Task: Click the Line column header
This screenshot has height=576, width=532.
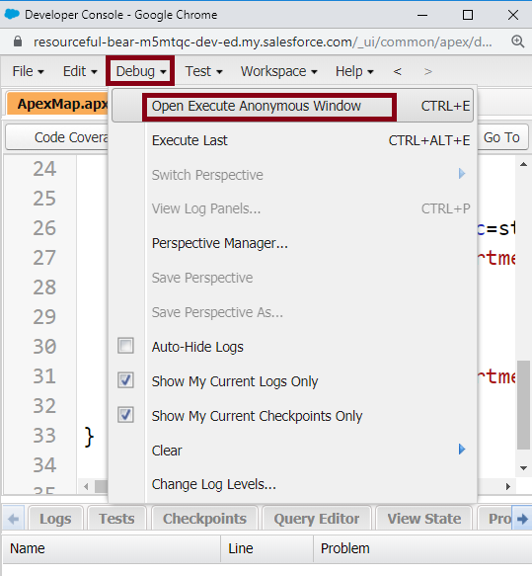Action: (266, 548)
